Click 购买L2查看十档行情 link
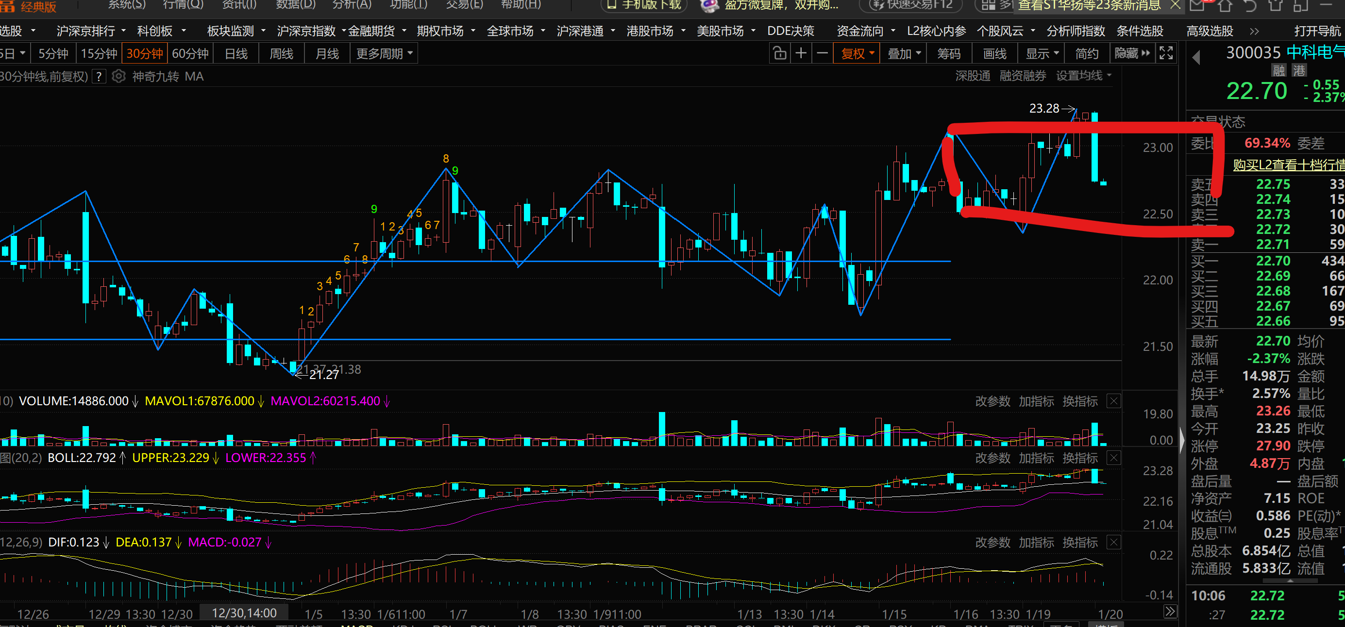The image size is (1345, 627). pyautogui.click(x=1288, y=165)
